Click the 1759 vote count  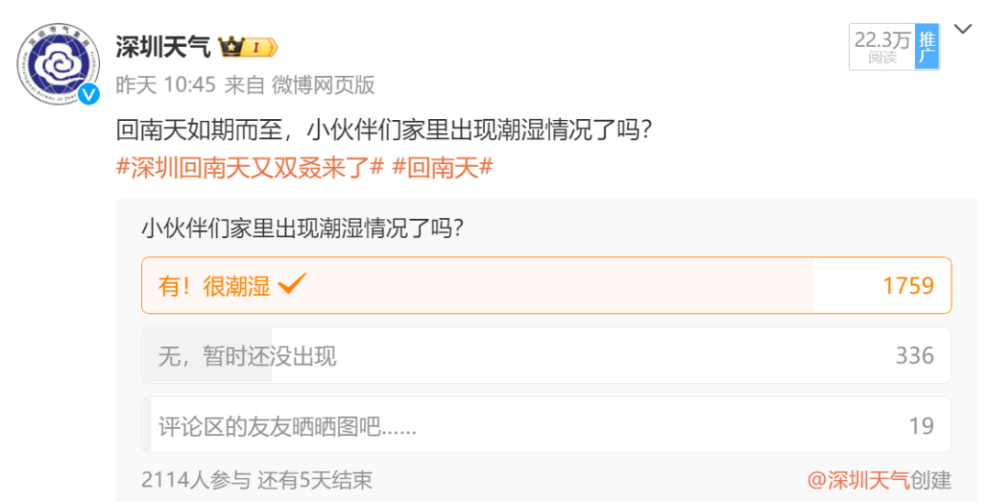pyautogui.click(x=907, y=286)
